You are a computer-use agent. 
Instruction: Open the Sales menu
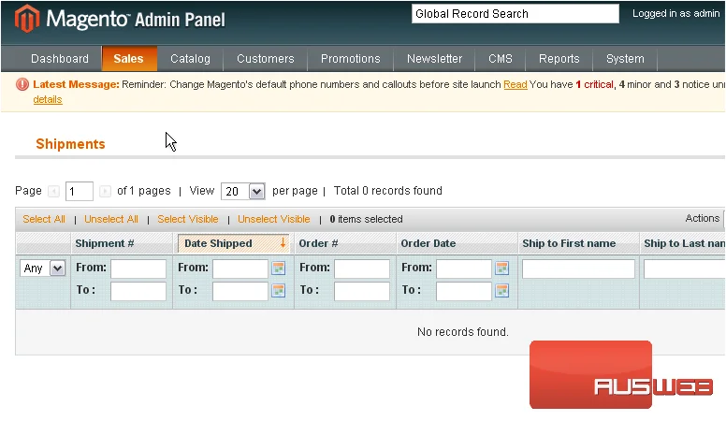coord(129,59)
